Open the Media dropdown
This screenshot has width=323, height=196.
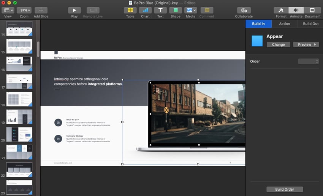coord(190,11)
